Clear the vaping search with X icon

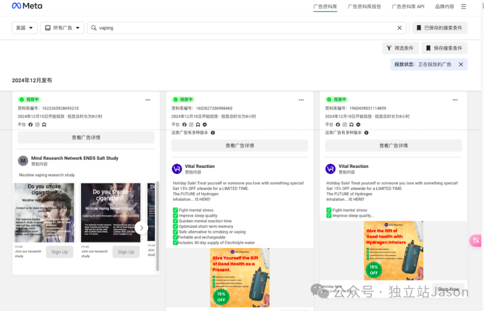399,28
